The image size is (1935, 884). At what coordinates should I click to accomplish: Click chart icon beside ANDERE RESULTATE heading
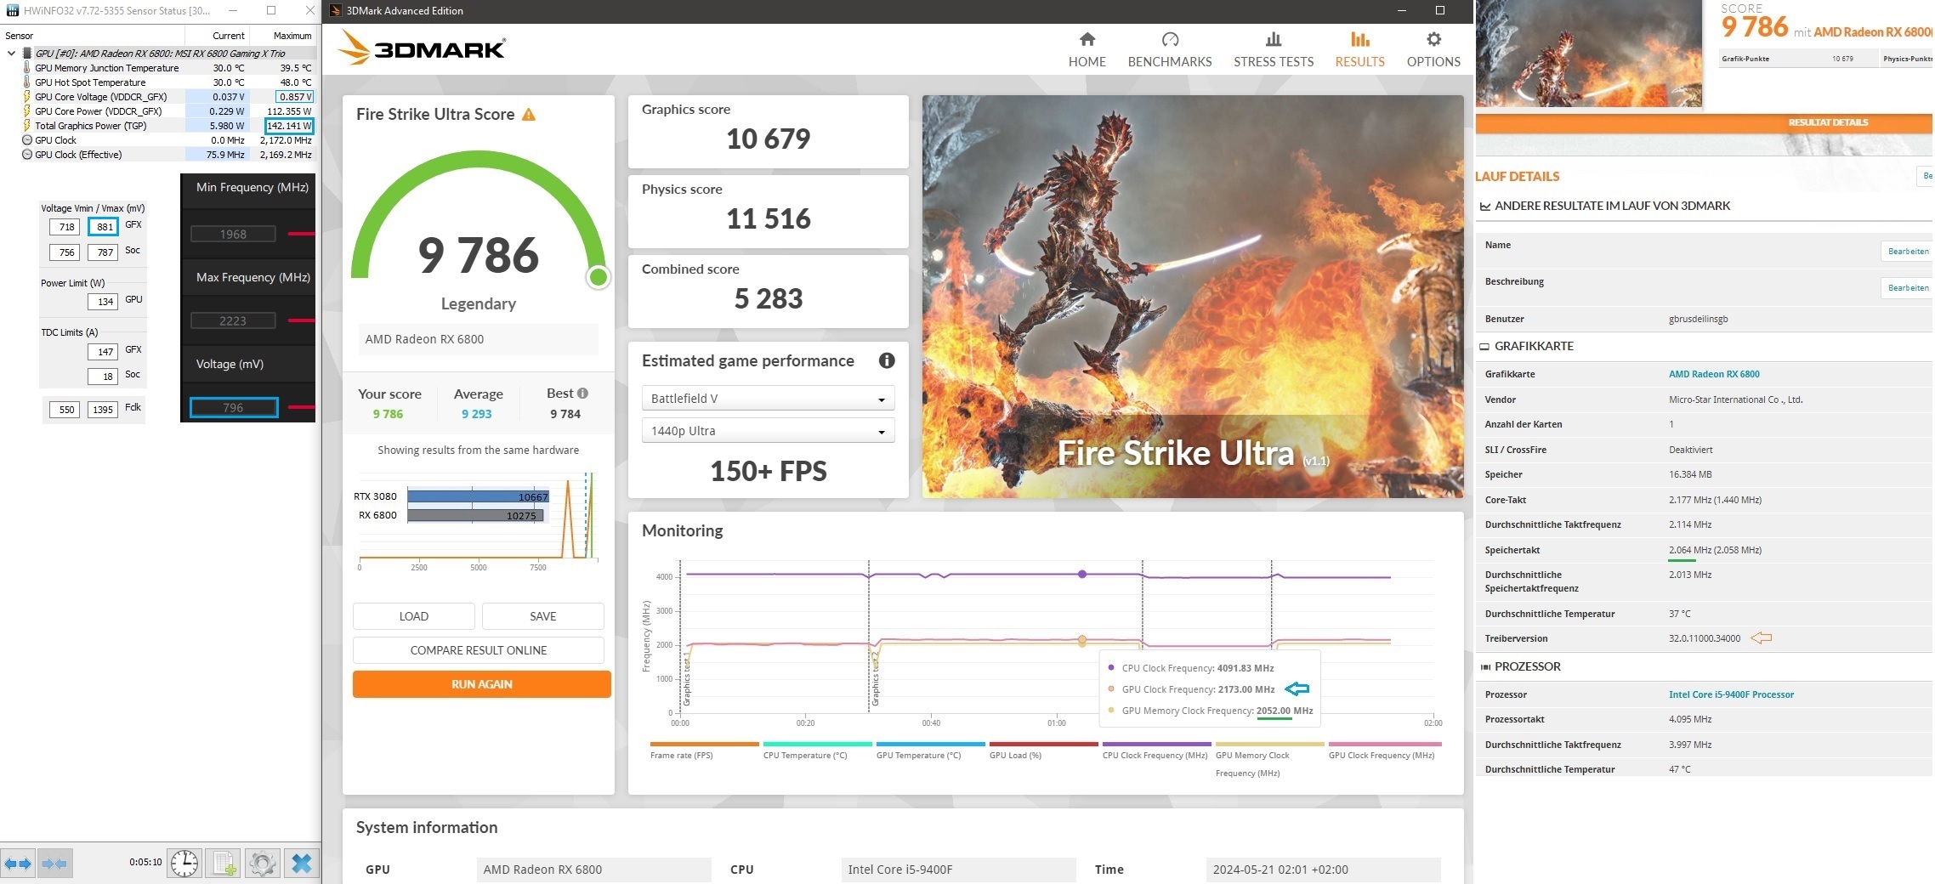coord(1485,207)
